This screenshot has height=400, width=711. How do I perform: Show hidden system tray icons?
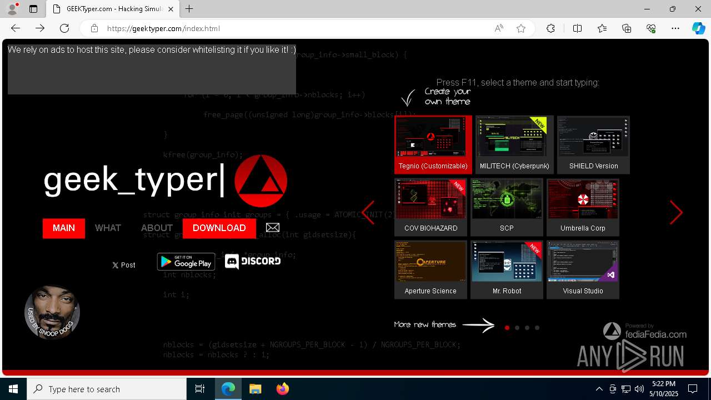pos(599,389)
